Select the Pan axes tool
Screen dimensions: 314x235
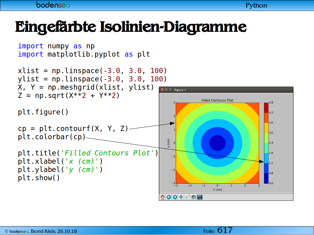point(181,197)
